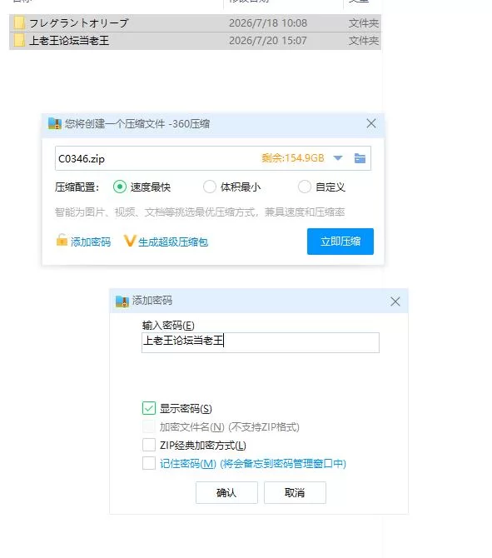Open the save path dropdown arrow
Viewport: 492px width, 558px height.
[x=338, y=158]
